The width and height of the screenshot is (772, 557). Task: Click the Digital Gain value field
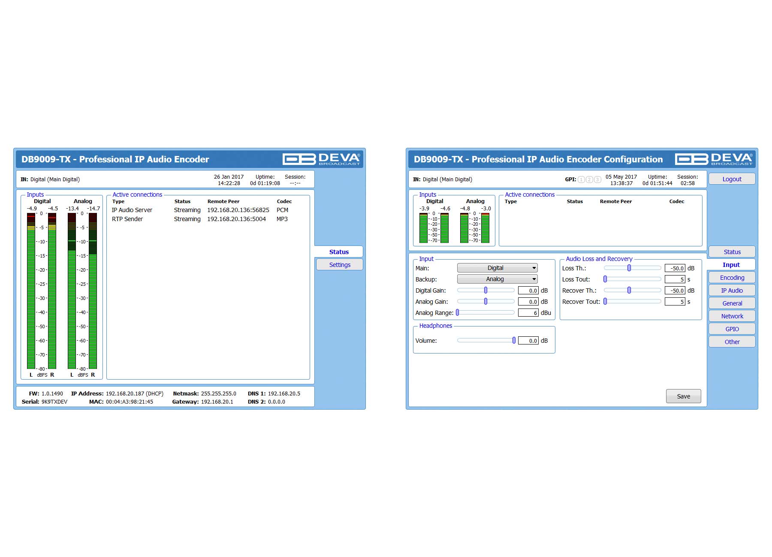[x=528, y=290]
